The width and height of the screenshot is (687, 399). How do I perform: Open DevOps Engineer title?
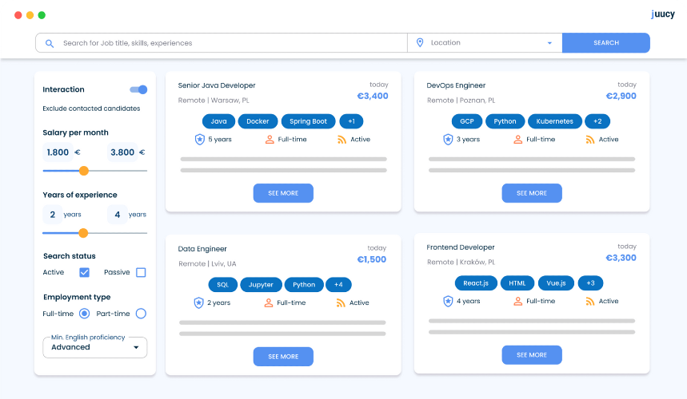[456, 85]
